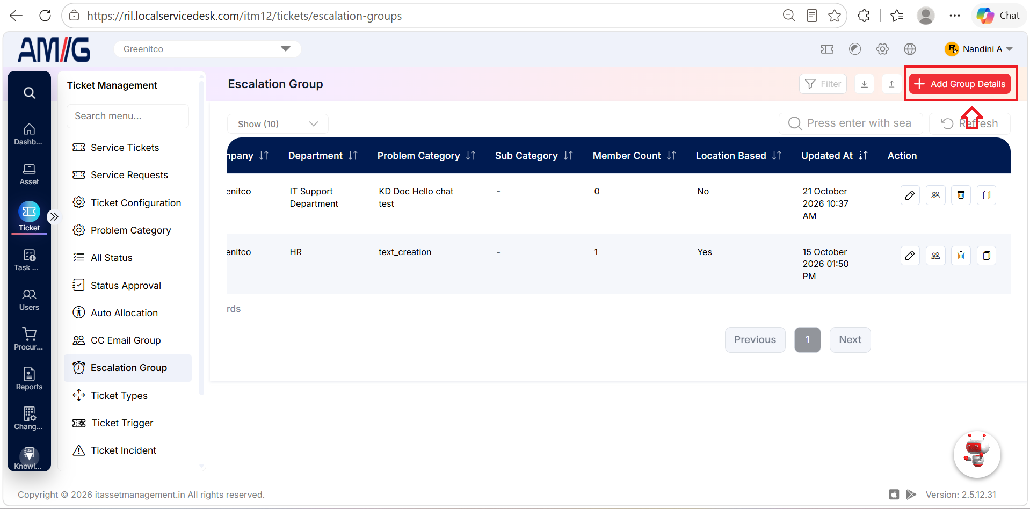Go to Previous page
Screen dimensions: 1030x509
pyautogui.click(x=755, y=340)
